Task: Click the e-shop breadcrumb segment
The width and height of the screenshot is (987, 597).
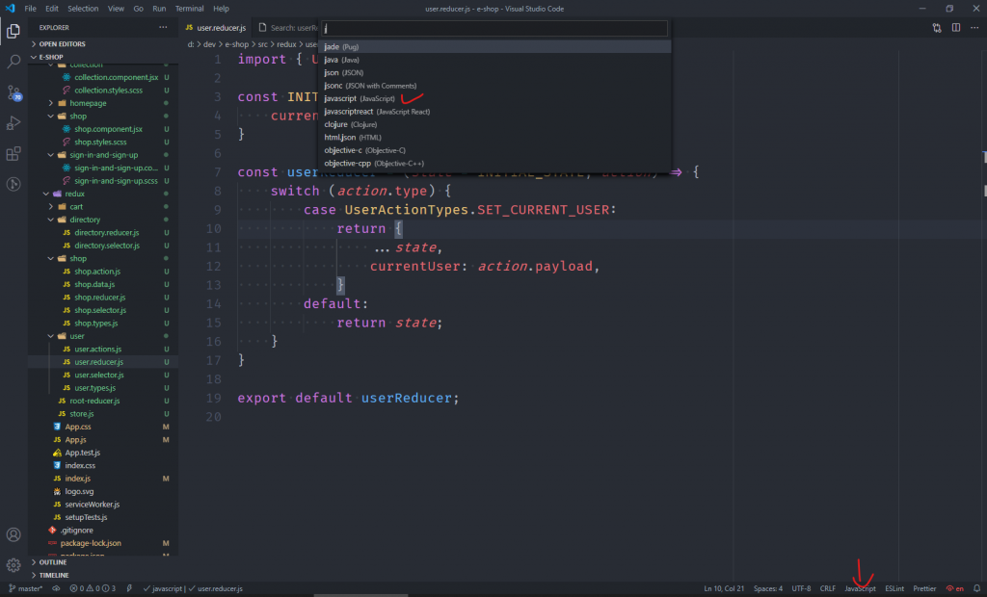Action: pos(237,44)
